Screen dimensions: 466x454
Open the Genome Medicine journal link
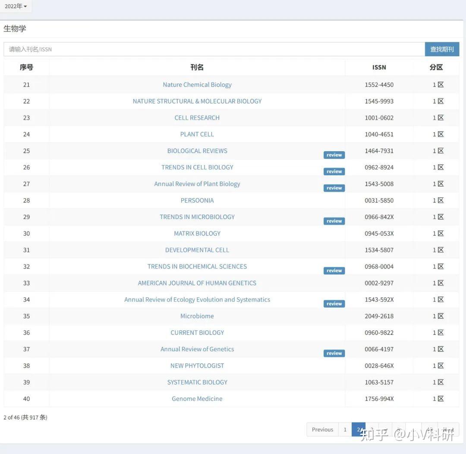tap(197, 399)
